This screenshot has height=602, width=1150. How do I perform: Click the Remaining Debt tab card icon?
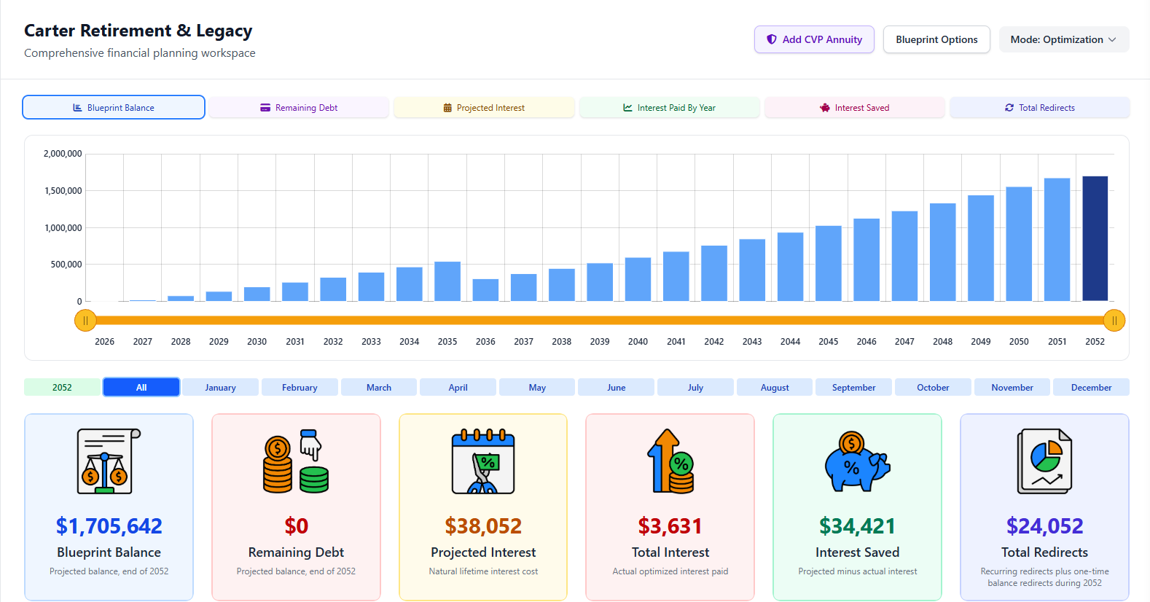pos(265,108)
